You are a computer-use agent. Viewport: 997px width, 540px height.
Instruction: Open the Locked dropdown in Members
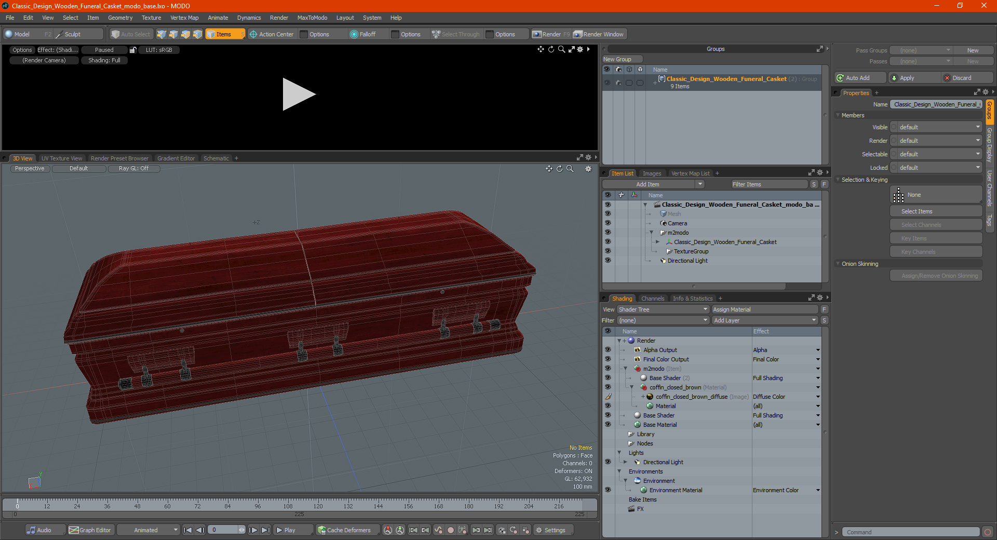[937, 168]
